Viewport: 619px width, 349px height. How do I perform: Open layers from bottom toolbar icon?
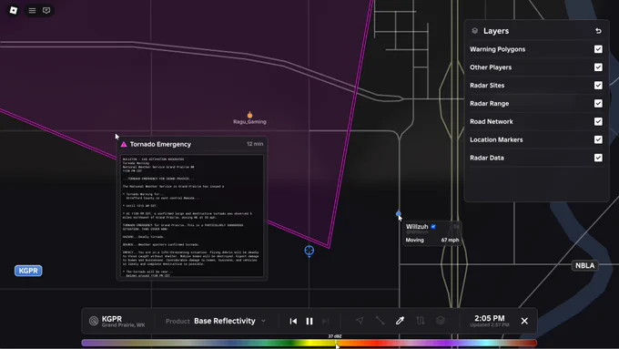click(x=441, y=321)
